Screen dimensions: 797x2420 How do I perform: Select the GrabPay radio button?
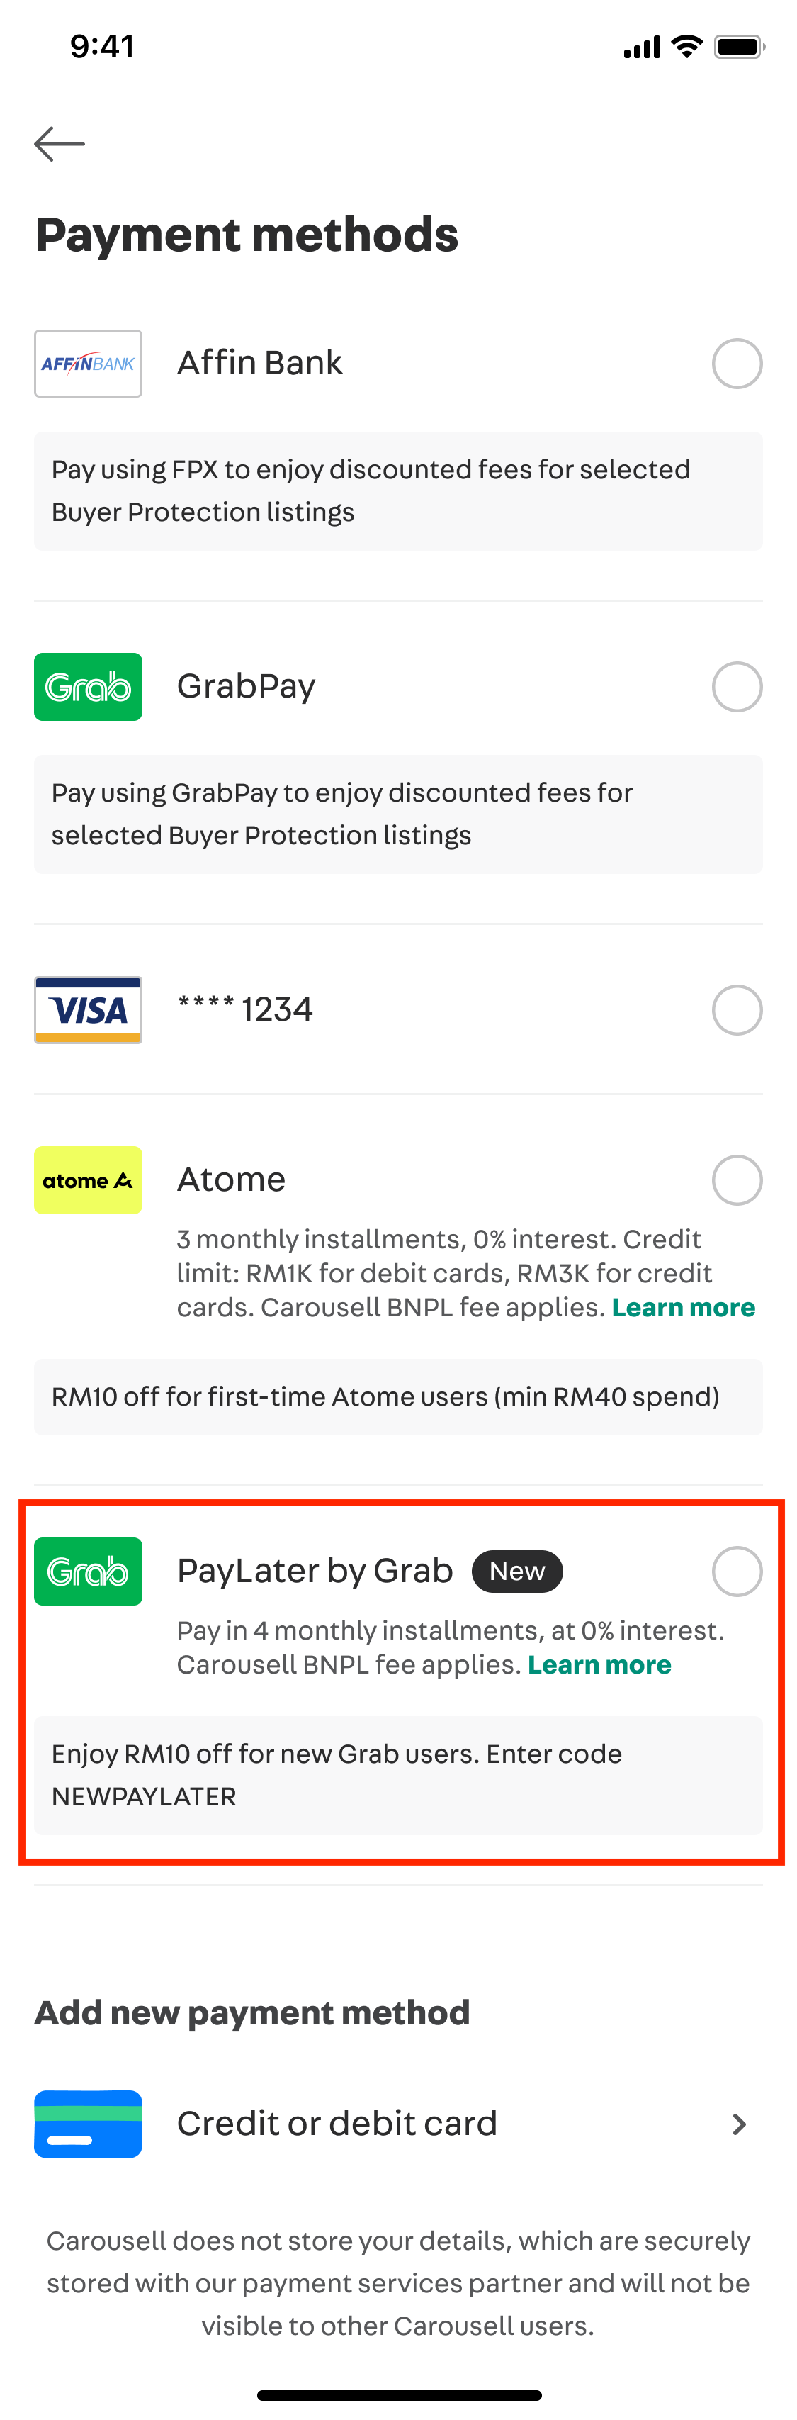737,687
